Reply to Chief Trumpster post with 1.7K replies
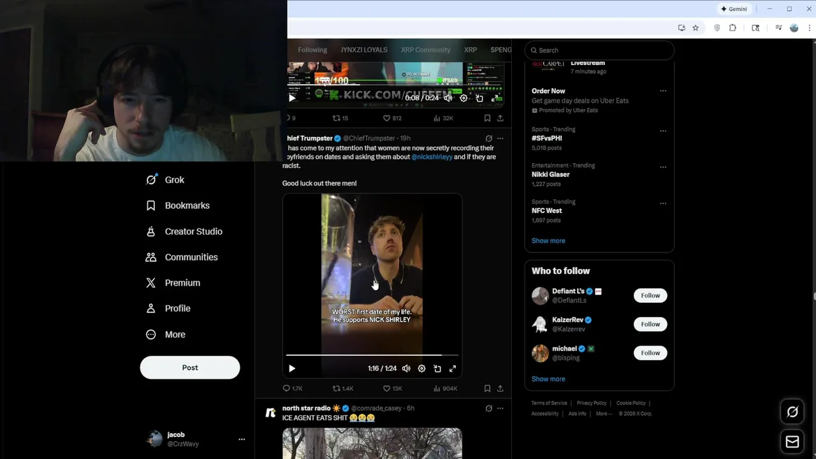The width and height of the screenshot is (816, 459). (293, 388)
